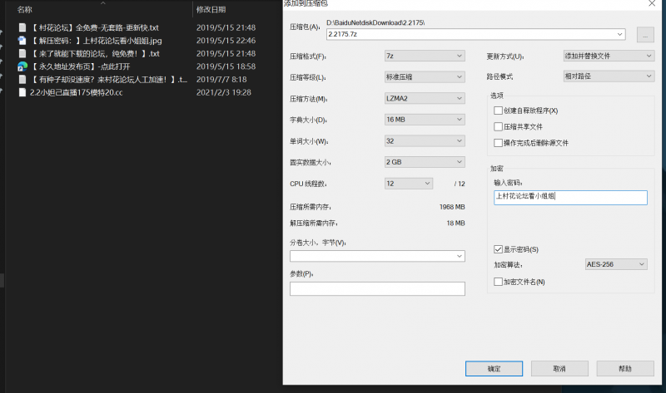The image size is (666, 393).
Task: Click into the 参数 input field
Action: [377, 289]
